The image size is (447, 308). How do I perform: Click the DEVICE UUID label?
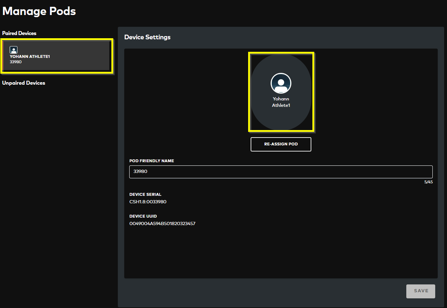coord(143,216)
